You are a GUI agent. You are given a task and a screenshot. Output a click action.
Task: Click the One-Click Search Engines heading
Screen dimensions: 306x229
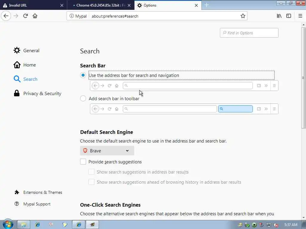tap(110, 205)
